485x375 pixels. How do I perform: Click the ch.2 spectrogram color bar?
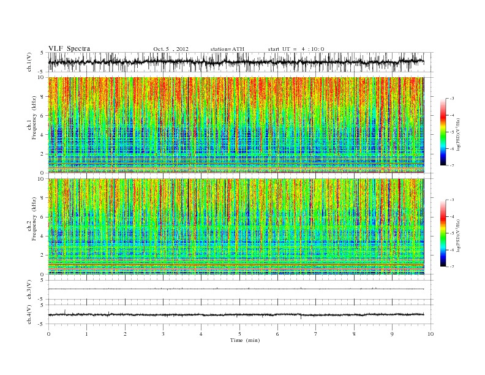(x=443, y=233)
